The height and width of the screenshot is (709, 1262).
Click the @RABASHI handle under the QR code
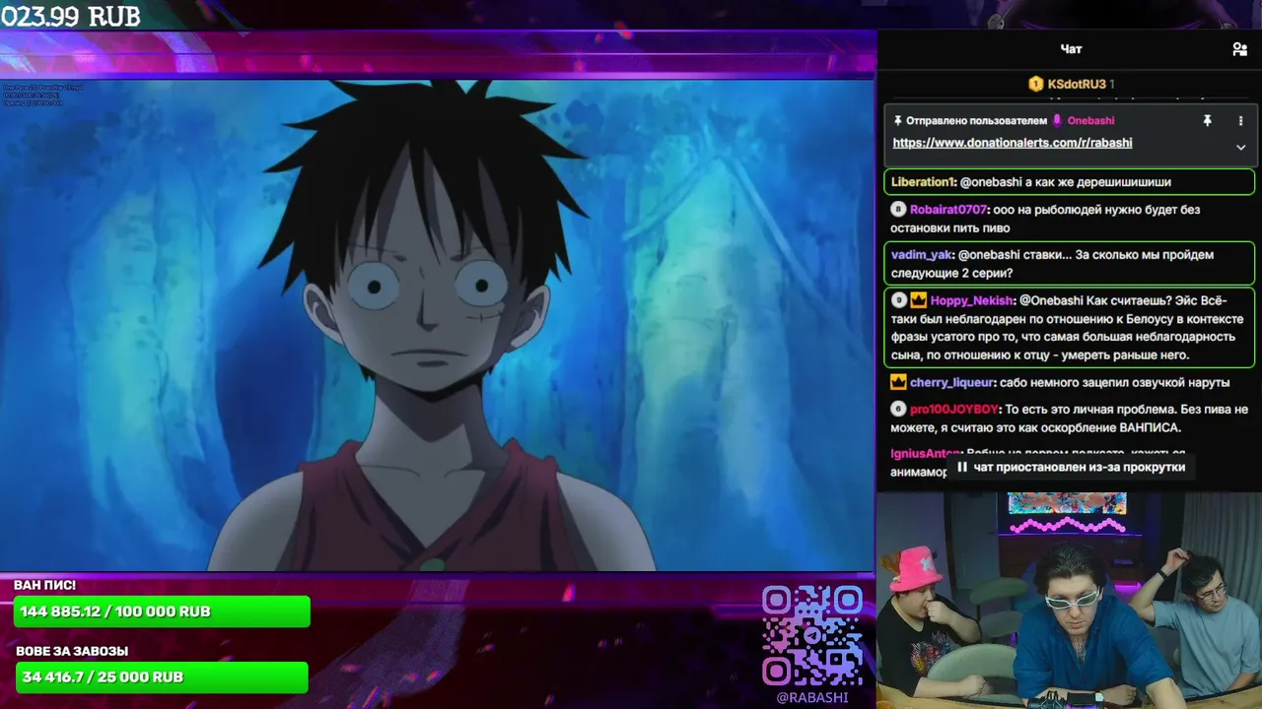[812, 697]
